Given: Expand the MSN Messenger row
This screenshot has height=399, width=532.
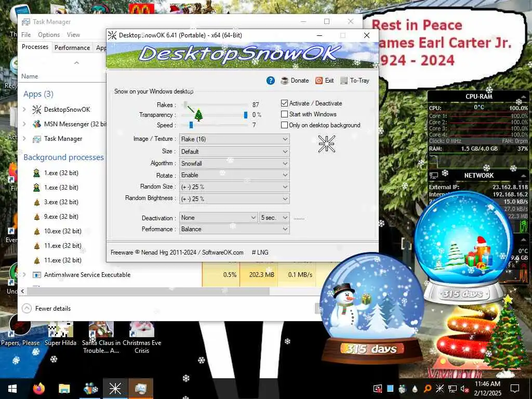Looking at the screenshot, I should [x=24, y=124].
